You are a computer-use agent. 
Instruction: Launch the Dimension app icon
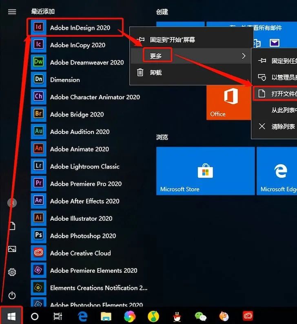pos(38,79)
